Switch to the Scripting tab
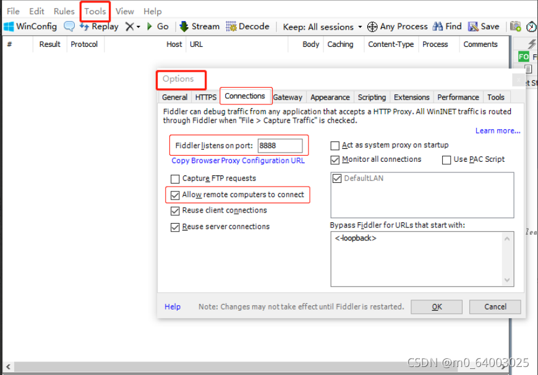The width and height of the screenshot is (538, 375). [372, 98]
